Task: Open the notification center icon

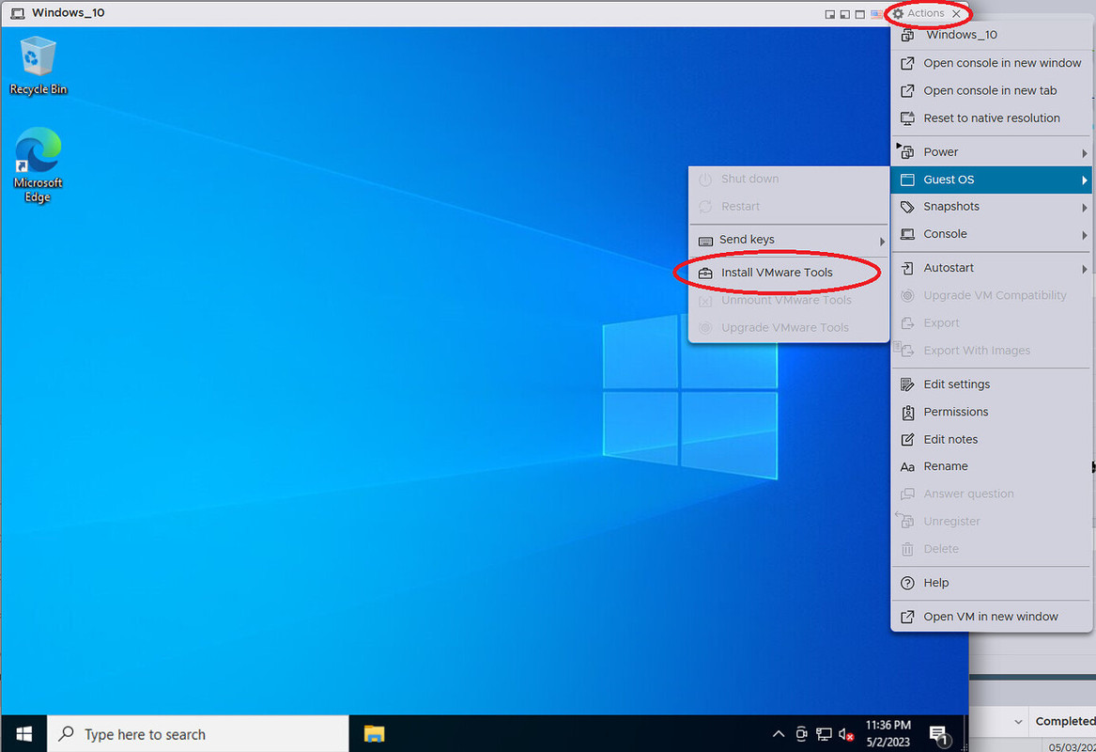Action: 939,734
